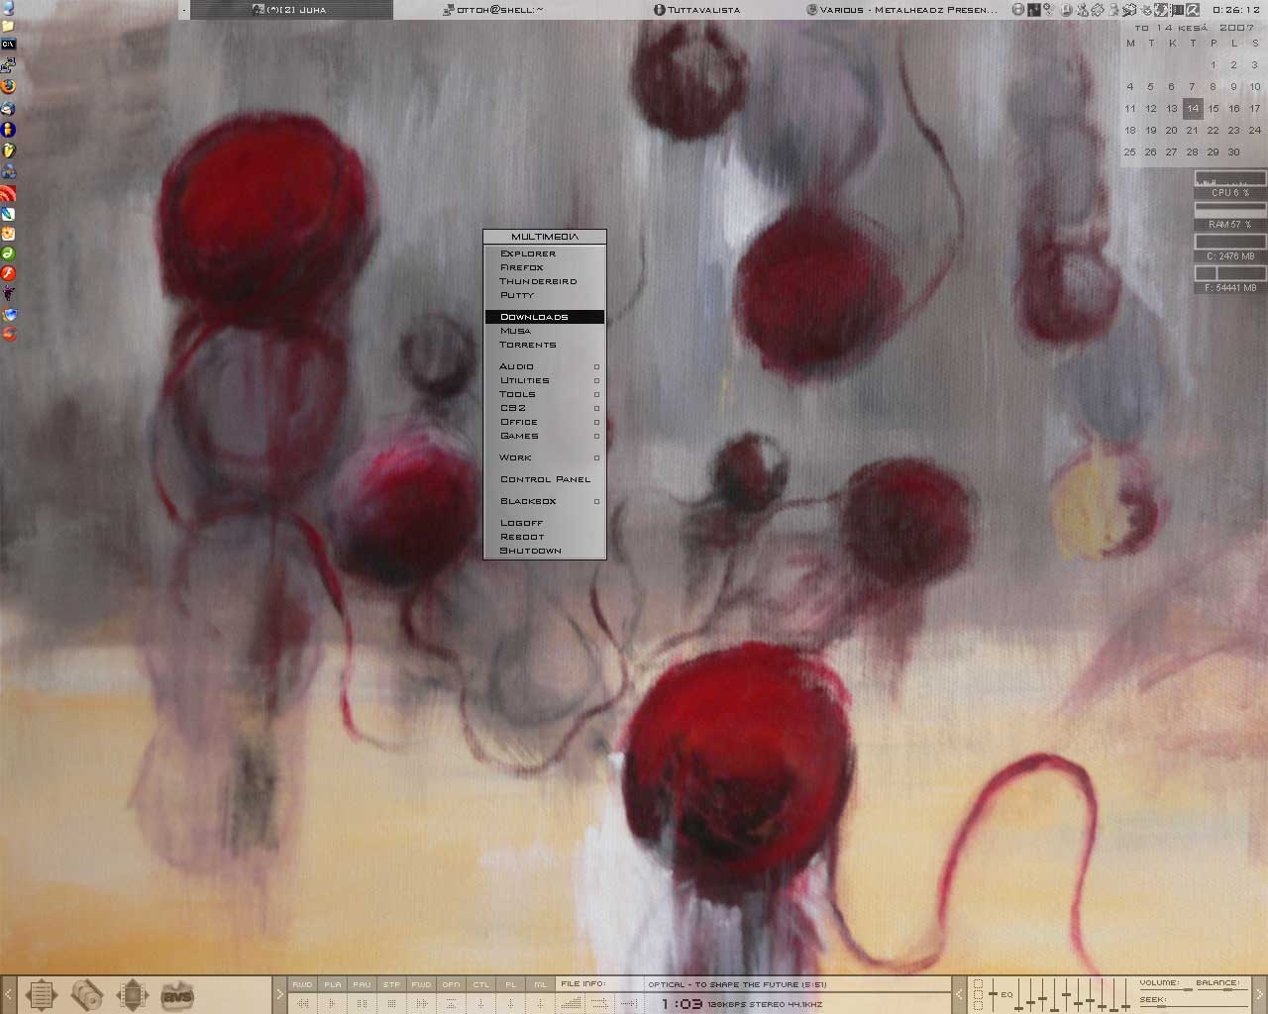Launch the C:\ command prompt shortcut

(8, 45)
